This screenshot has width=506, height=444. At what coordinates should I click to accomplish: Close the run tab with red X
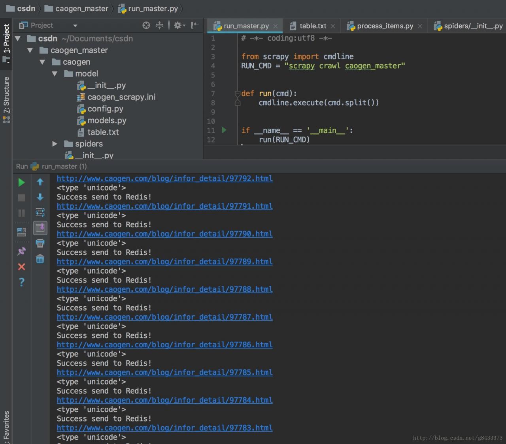pyautogui.click(x=22, y=267)
